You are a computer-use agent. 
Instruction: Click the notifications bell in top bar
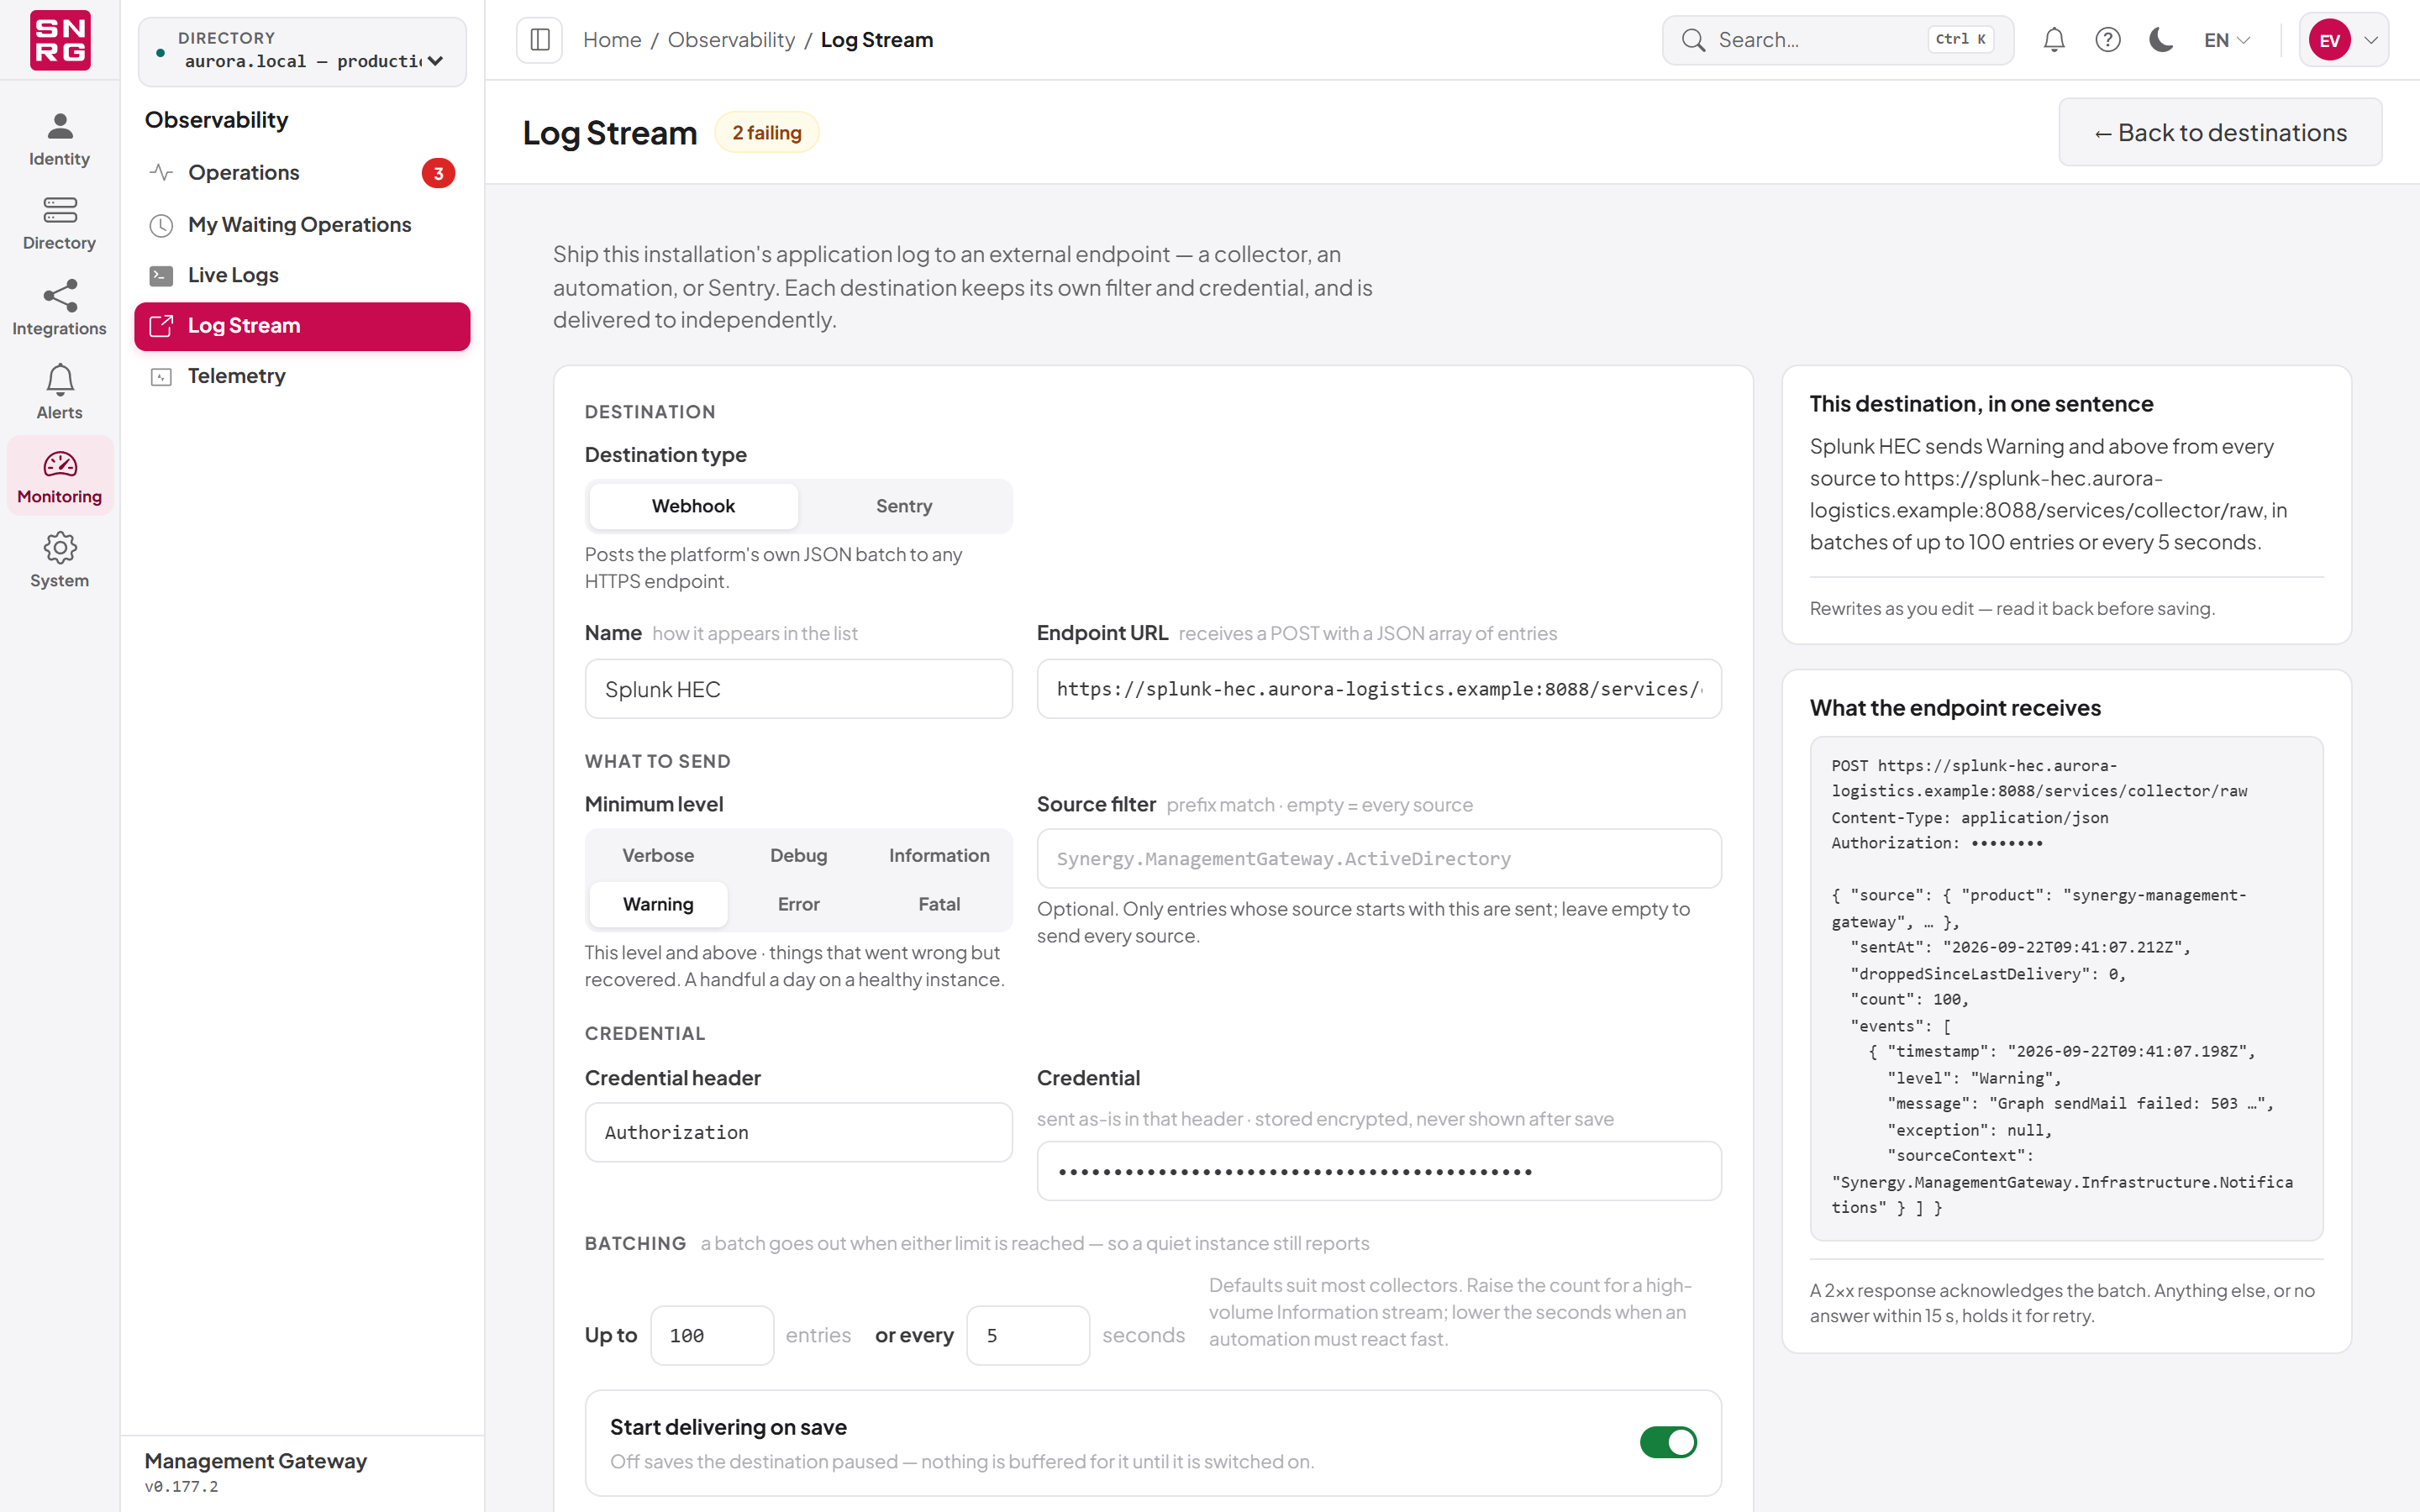click(2054, 40)
